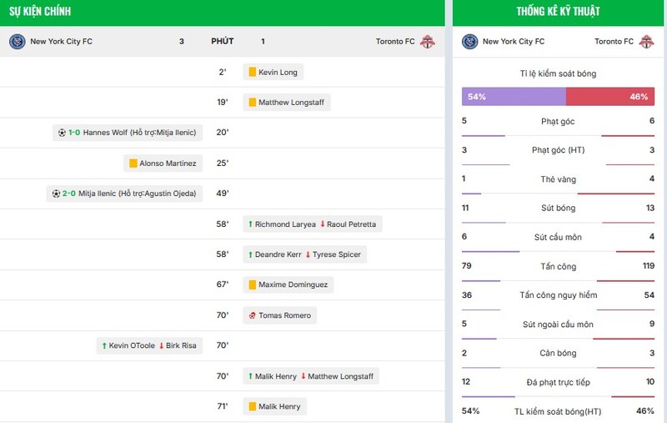Click New York City FC score '3'

point(182,41)
